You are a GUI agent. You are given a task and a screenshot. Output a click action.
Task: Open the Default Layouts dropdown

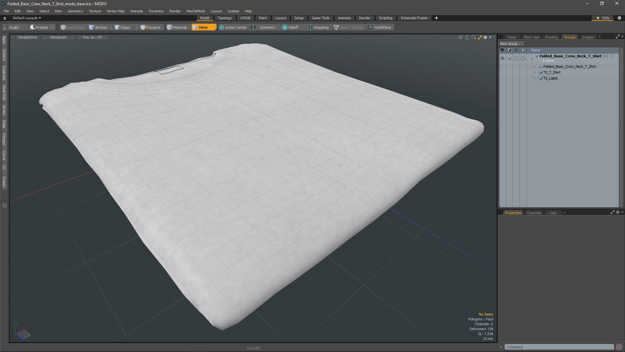pyautogui.click(x=27, y=18)
